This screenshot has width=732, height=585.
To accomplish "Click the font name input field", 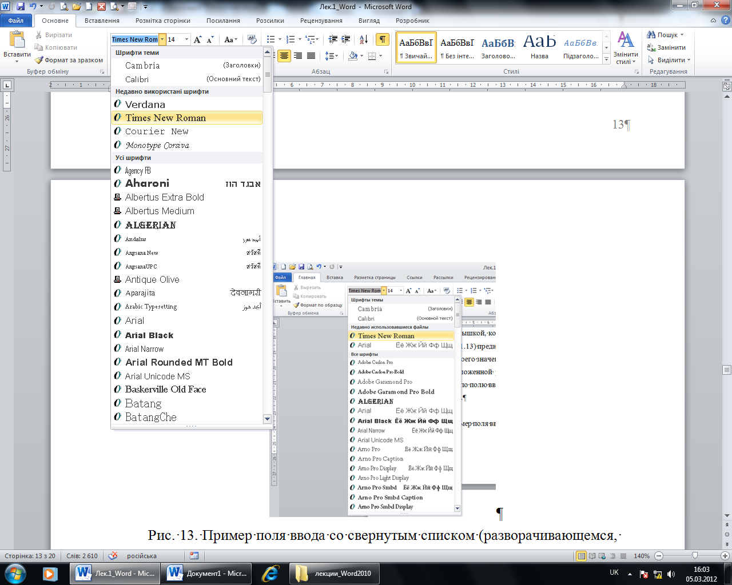I will click(135, 39).
